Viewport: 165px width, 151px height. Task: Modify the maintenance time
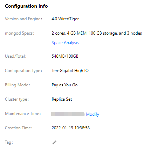coord(92,114)
